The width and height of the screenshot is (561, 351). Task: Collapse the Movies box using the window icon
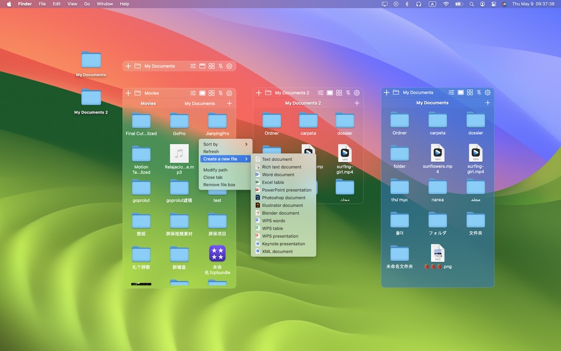202,93
